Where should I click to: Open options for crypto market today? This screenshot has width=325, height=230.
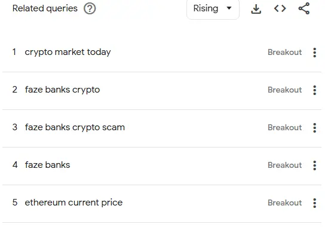[x=315, y=53]
